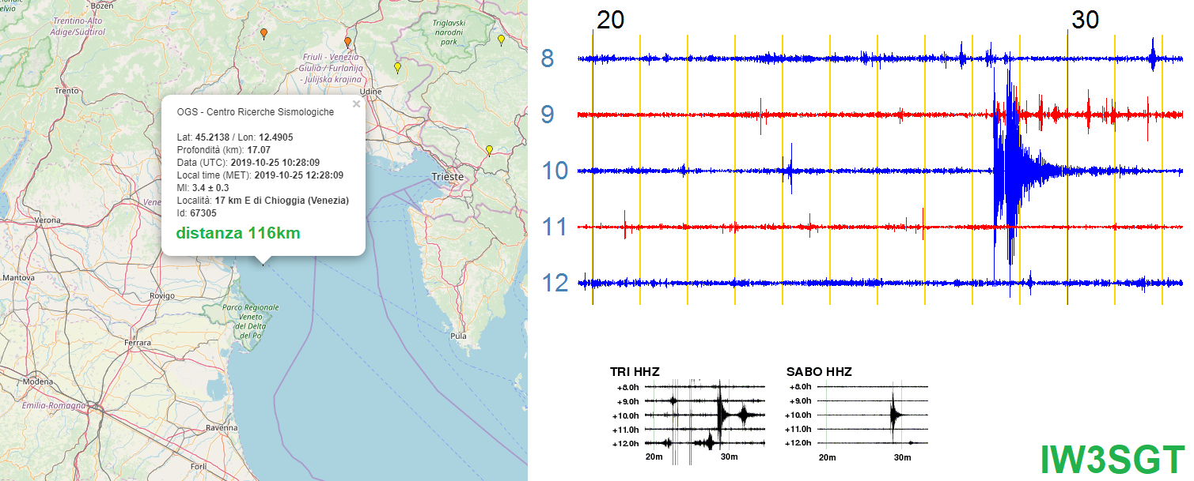Select the Parco Regionale Veneto del Delta del Po label

tap(252, 321)
